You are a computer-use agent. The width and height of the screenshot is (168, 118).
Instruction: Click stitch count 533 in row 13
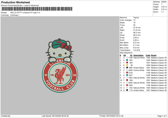coord(131,88)
